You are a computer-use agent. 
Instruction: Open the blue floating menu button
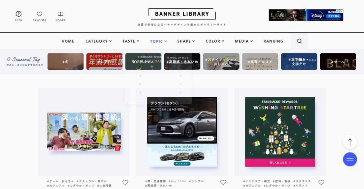click(350, 159)
